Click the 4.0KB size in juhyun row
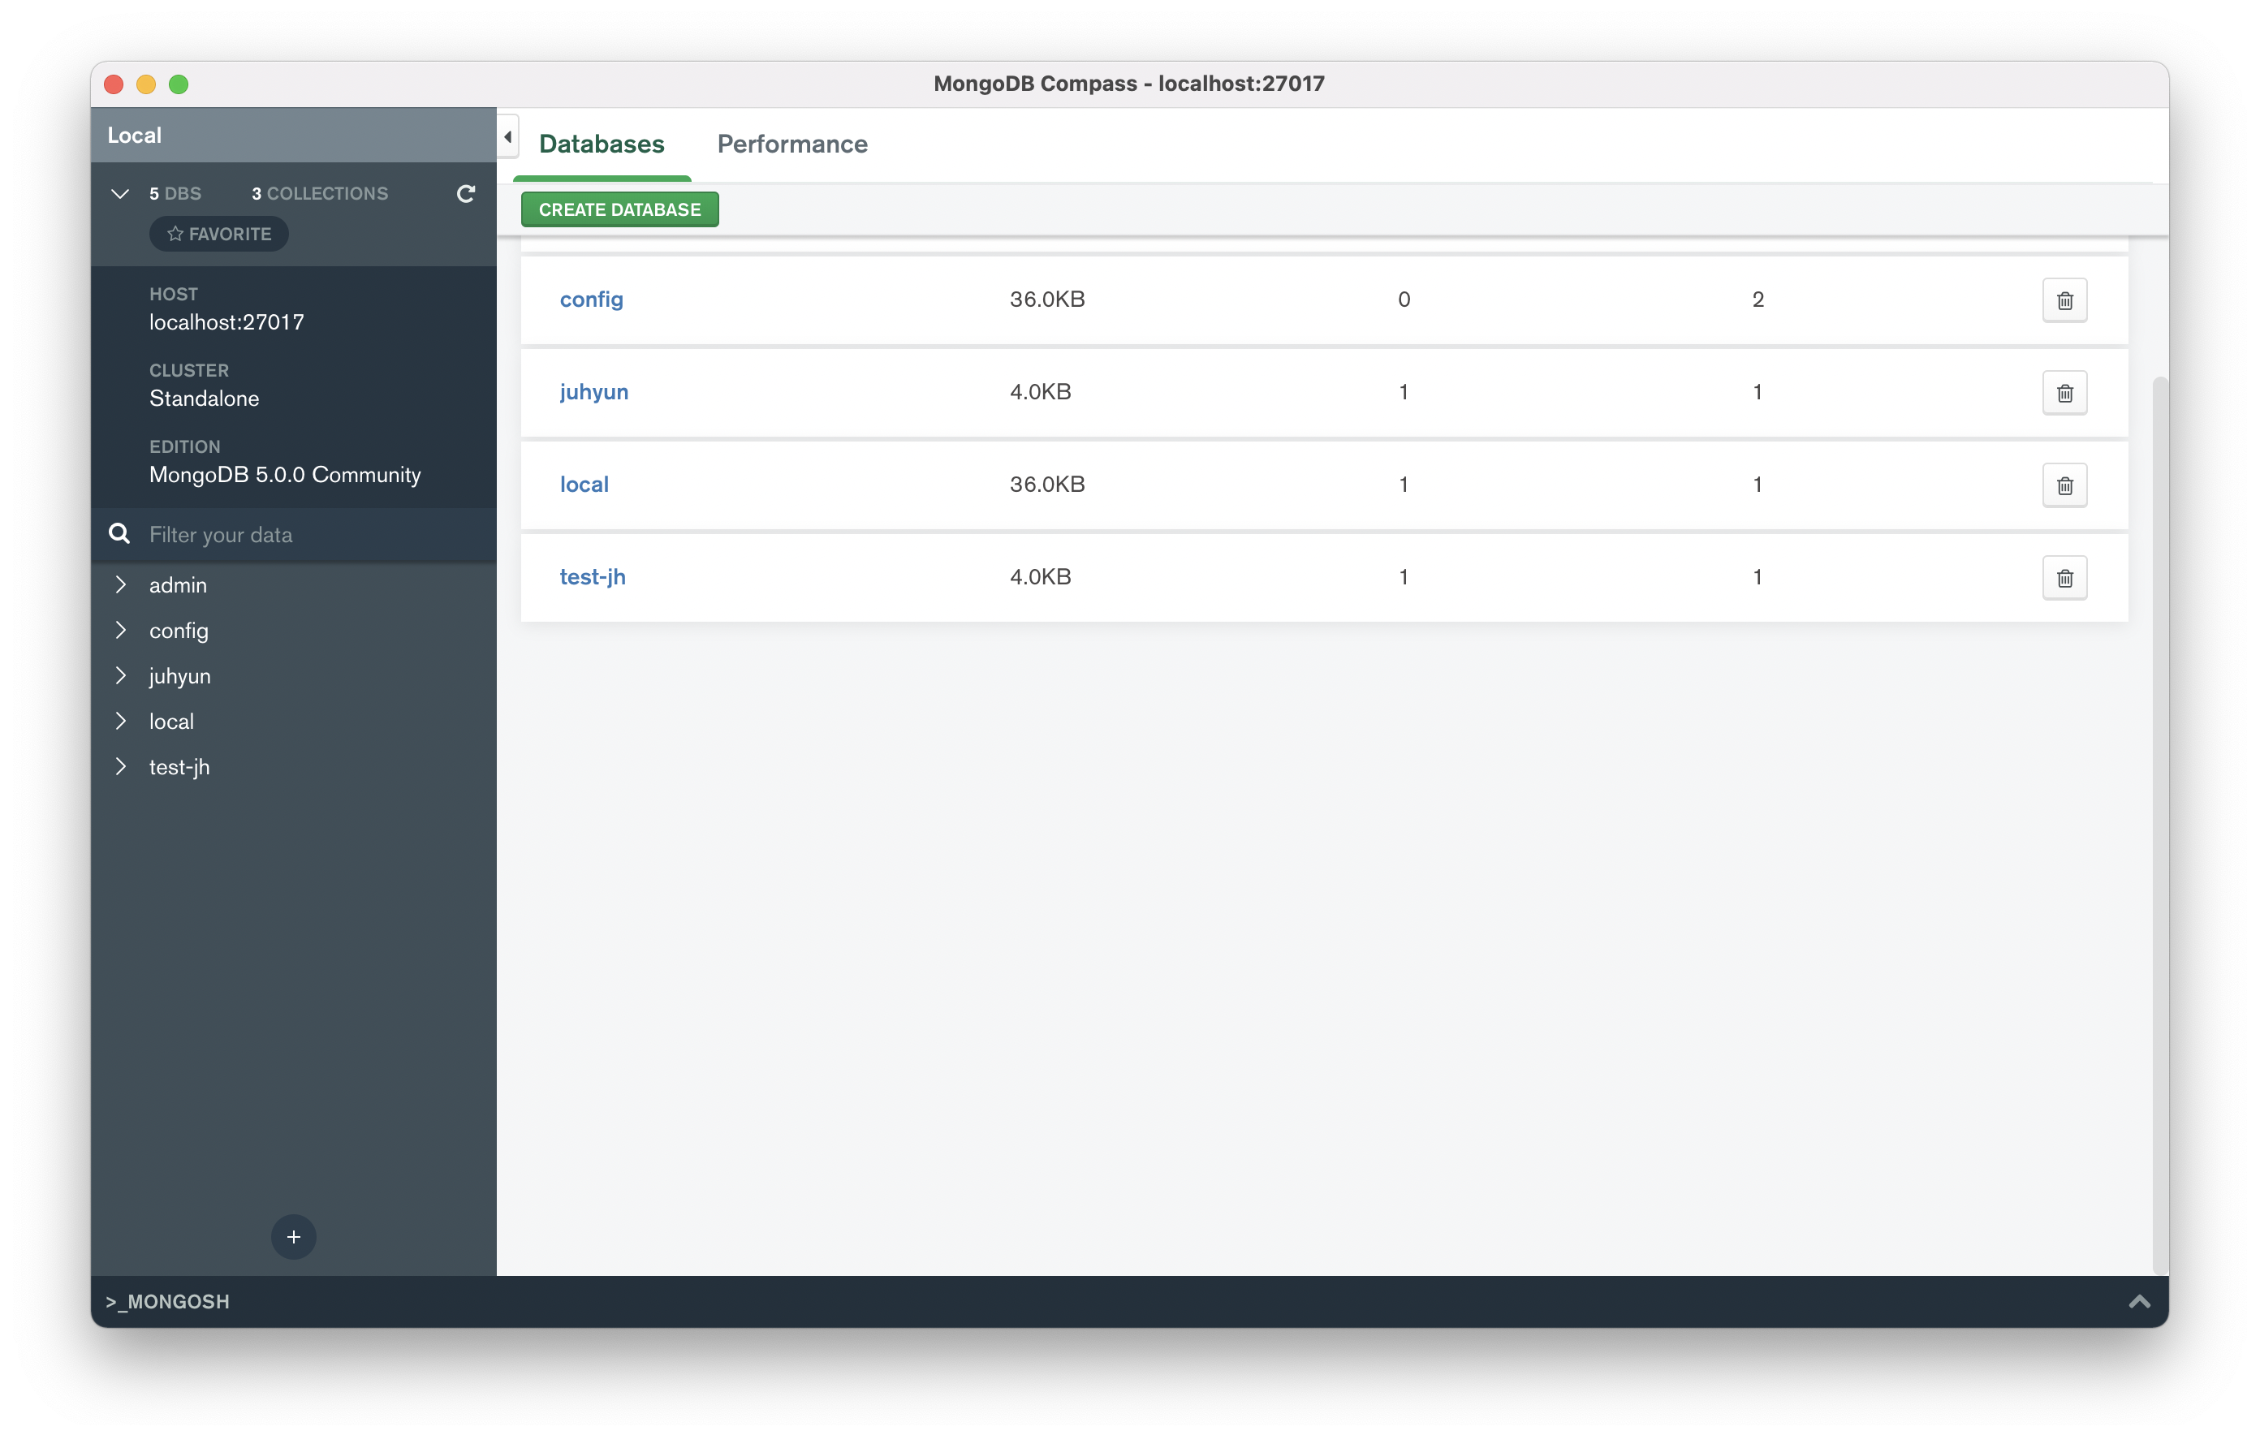The image size is (2260, 1448). tap(1040, 391)
